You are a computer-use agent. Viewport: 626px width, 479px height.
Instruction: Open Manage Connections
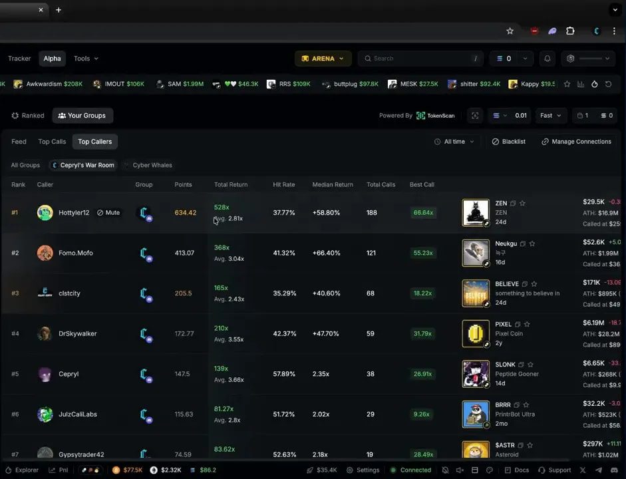pos(576,141)
